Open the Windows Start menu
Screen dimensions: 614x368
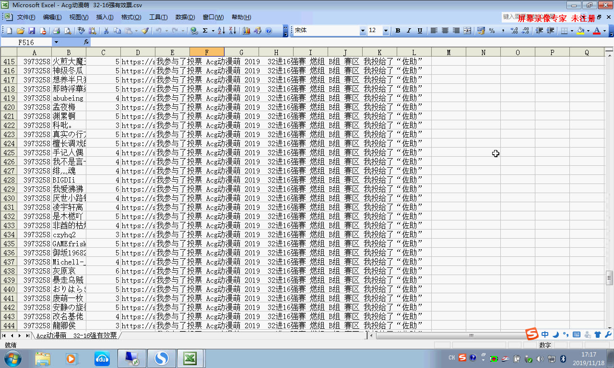(x=12, y=358)
